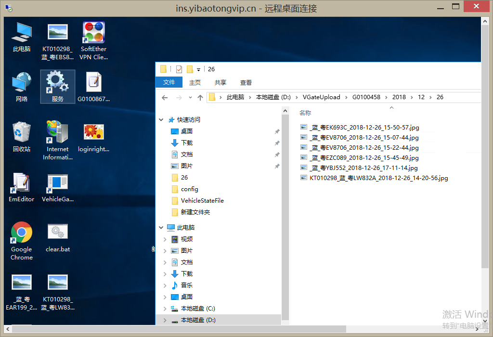493x337 pixels.
Task: Expand the 本地磁盘 (C:) node
Action: click(165, 309)
